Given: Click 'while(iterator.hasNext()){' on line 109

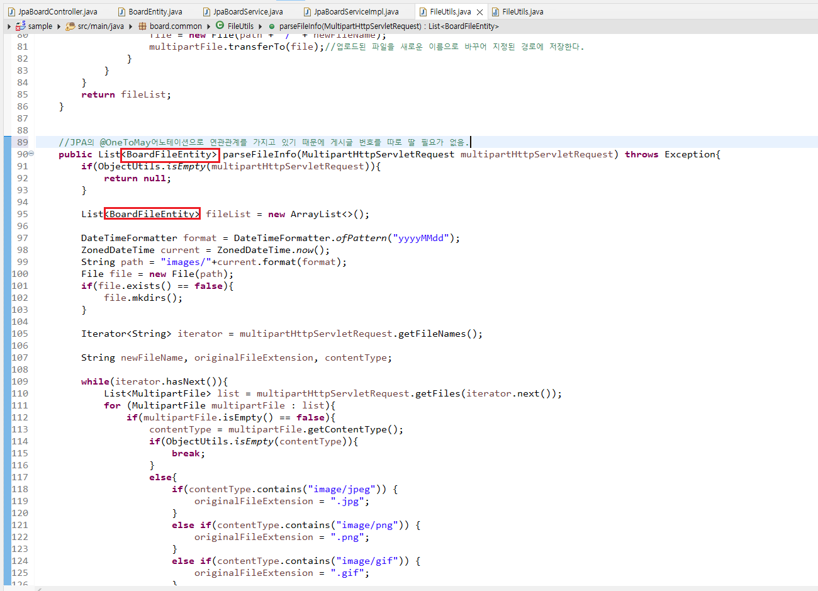Looking at the screenshot, I should 155,381.
